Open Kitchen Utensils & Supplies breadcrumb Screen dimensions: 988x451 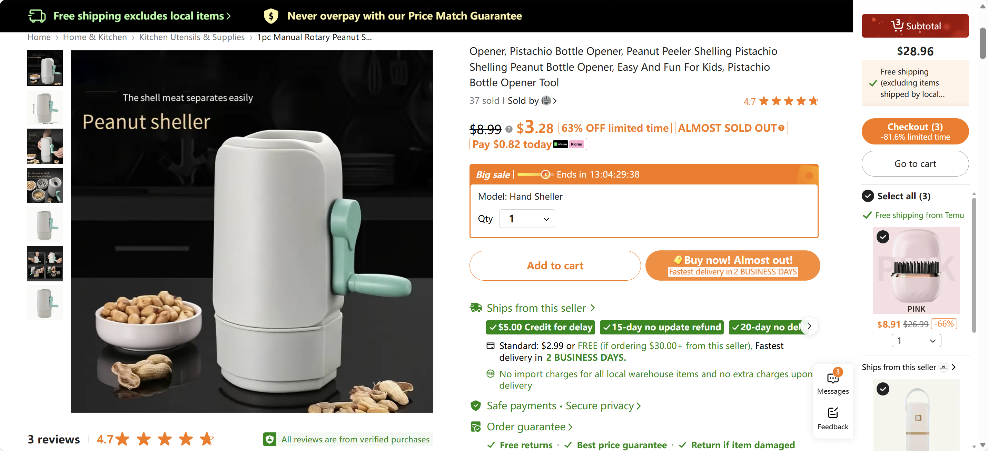coord(192,37)
